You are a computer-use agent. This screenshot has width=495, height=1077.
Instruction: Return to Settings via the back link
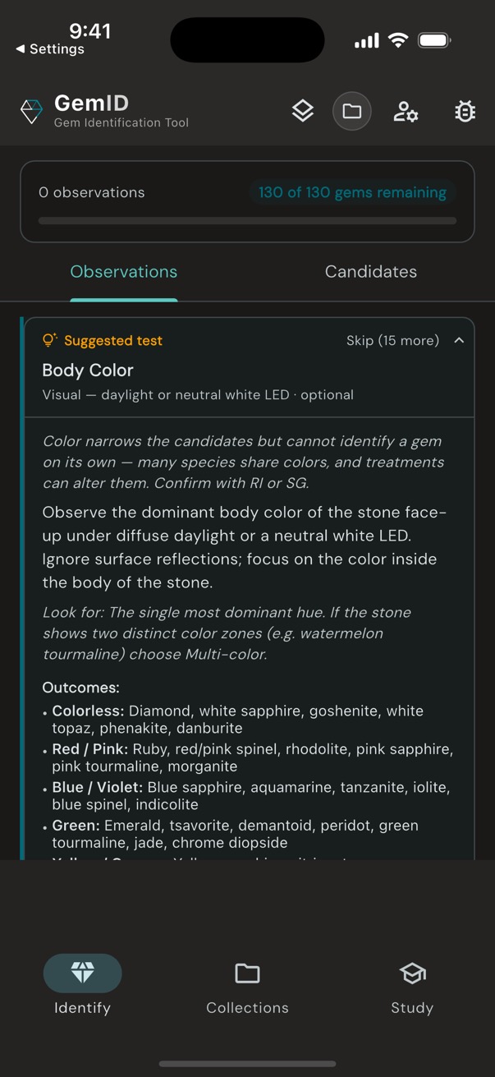pyautogui.click(x=45, y=48)
